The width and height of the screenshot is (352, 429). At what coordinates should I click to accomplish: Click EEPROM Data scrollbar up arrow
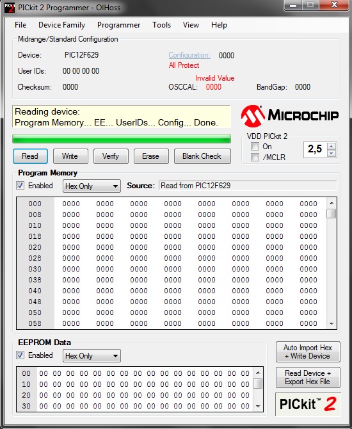pos(258,373)
